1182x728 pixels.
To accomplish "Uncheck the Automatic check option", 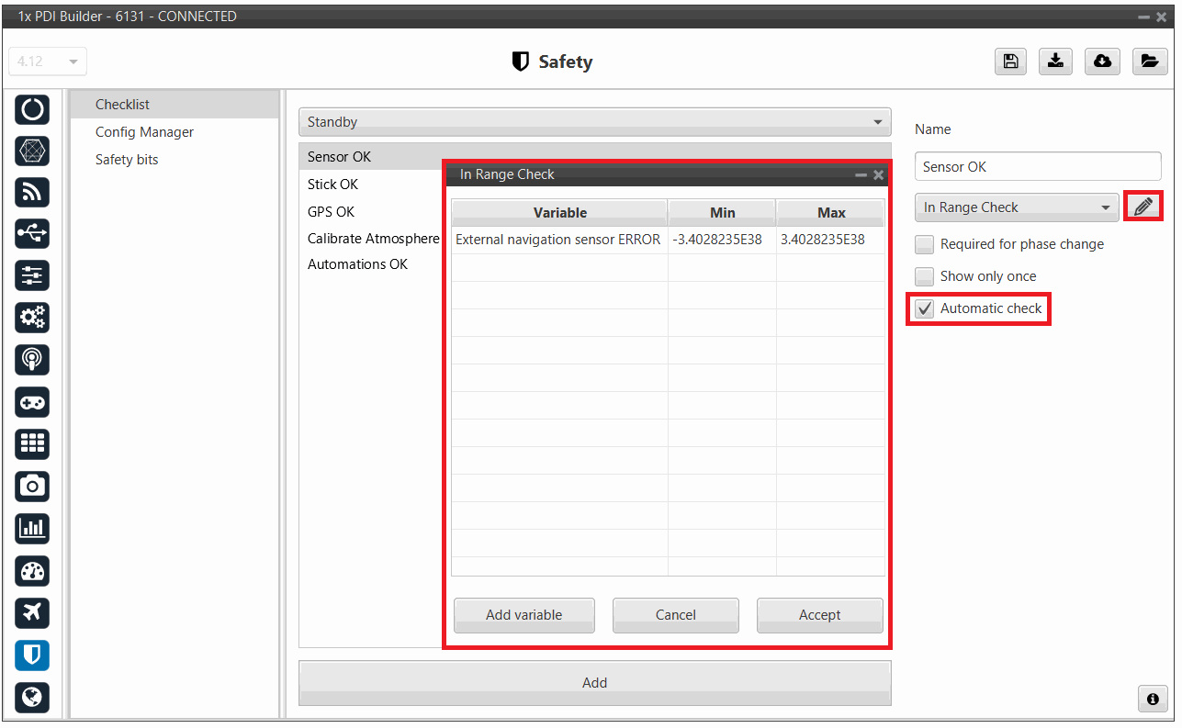I will [925, 308].
